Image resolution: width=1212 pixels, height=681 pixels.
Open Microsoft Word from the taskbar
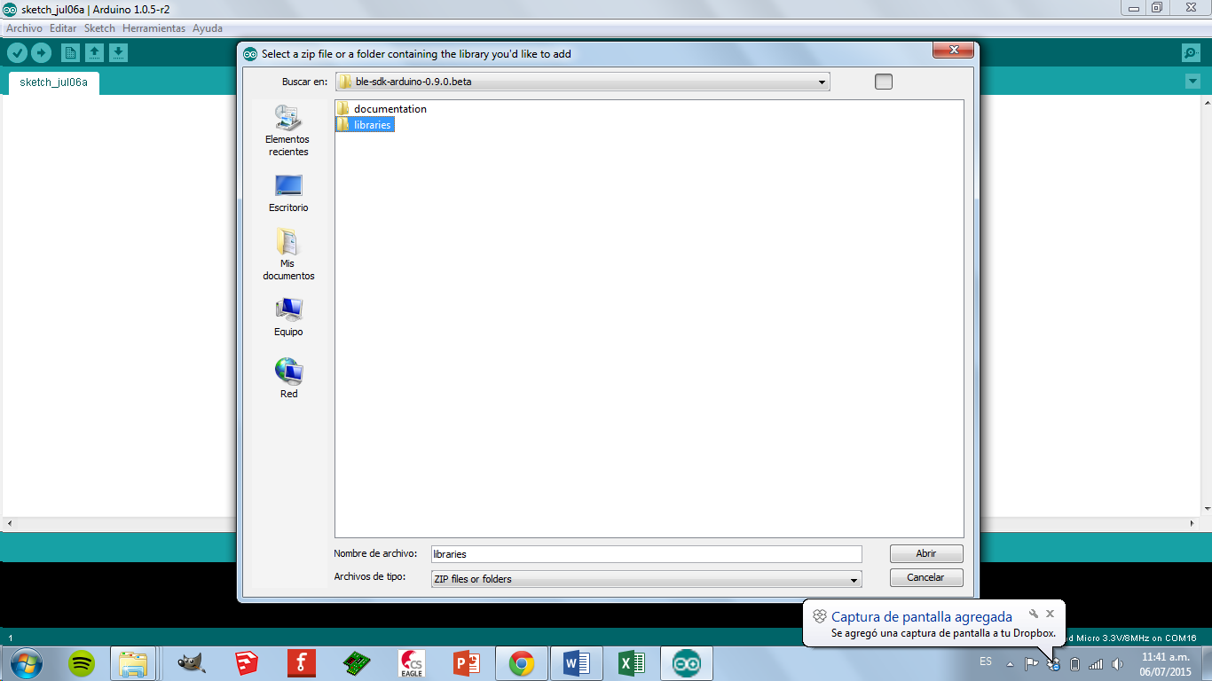(577, 663)
